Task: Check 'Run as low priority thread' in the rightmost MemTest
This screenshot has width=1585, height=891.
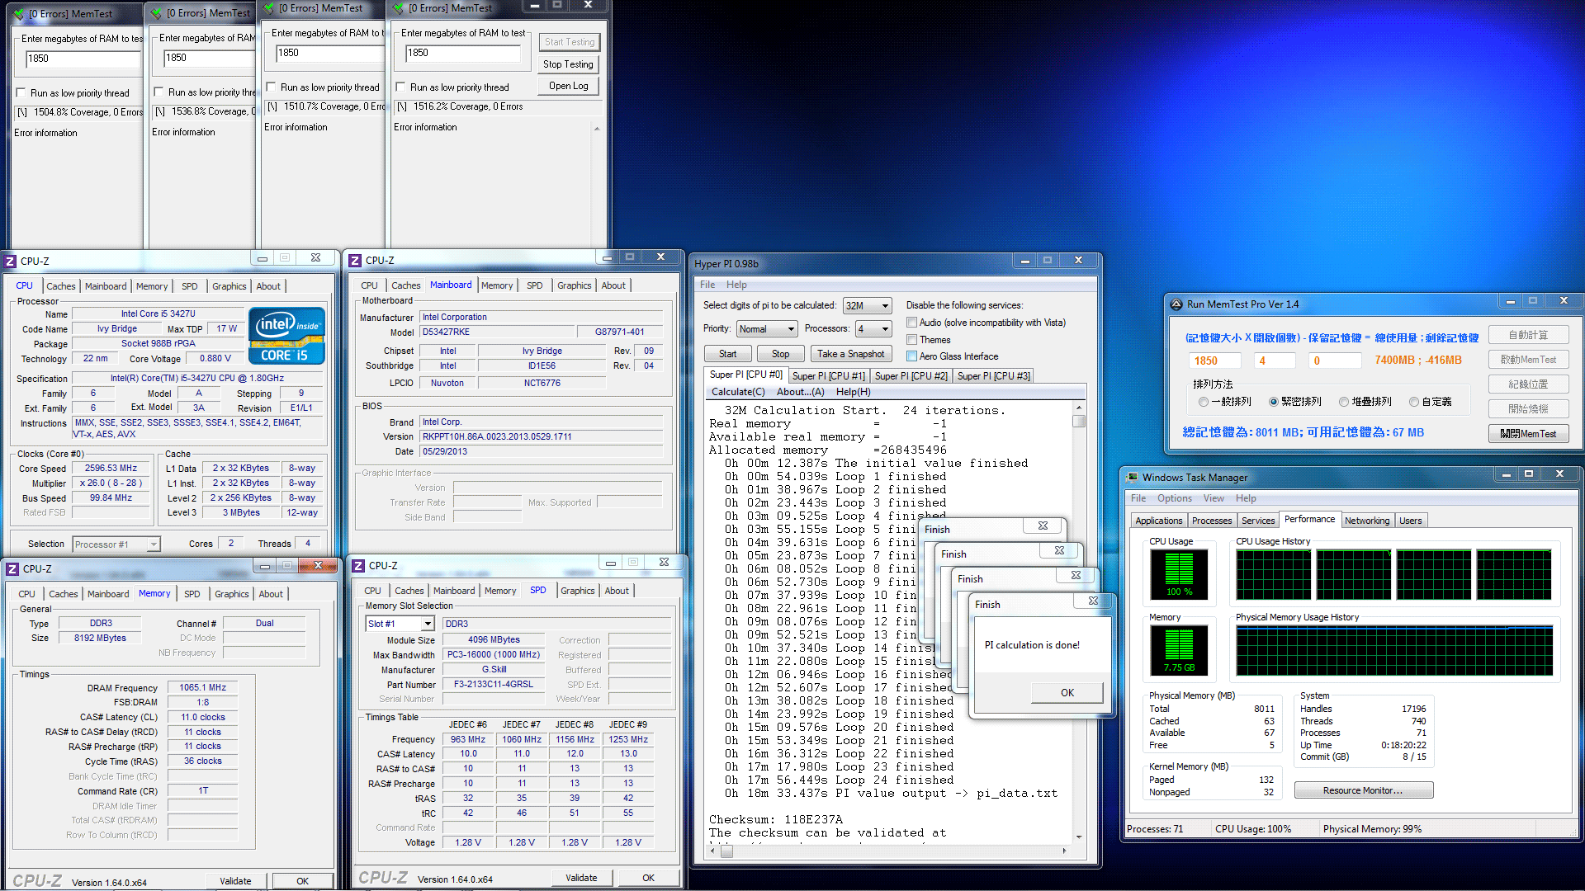Action: pyautogui.click(x=400, y=87)
